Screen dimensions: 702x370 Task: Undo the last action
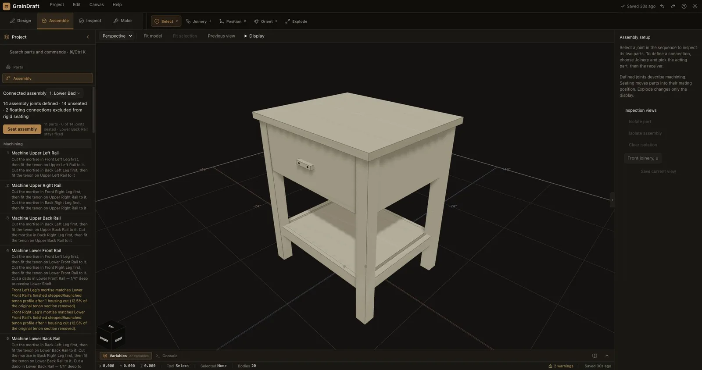662,6
